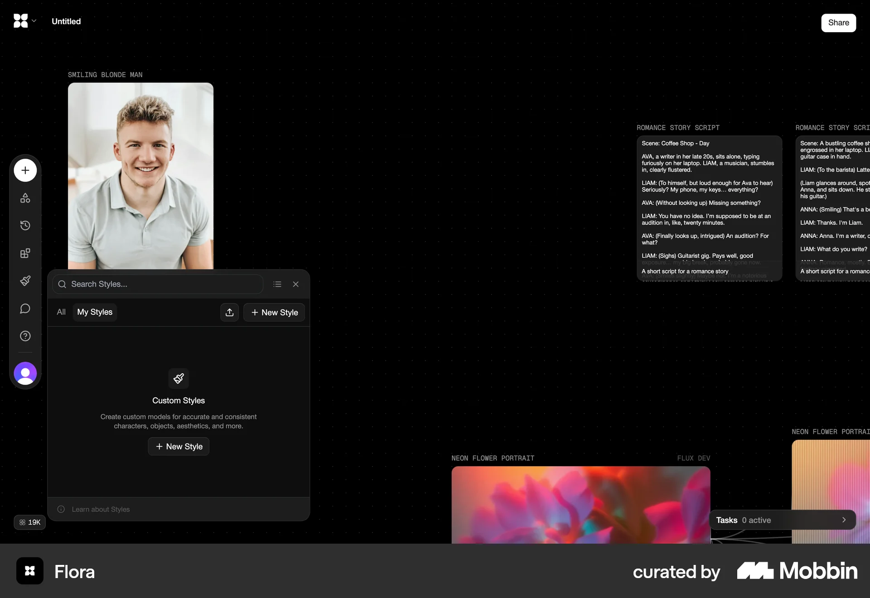Open the Learn about Styles link
Screen dimensions: 870x598
(x=100, y=509)
